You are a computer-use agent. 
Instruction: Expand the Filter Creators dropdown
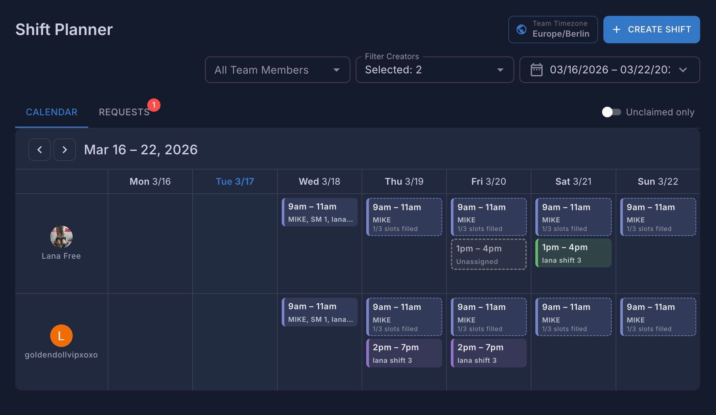click(x=434, y=70)
